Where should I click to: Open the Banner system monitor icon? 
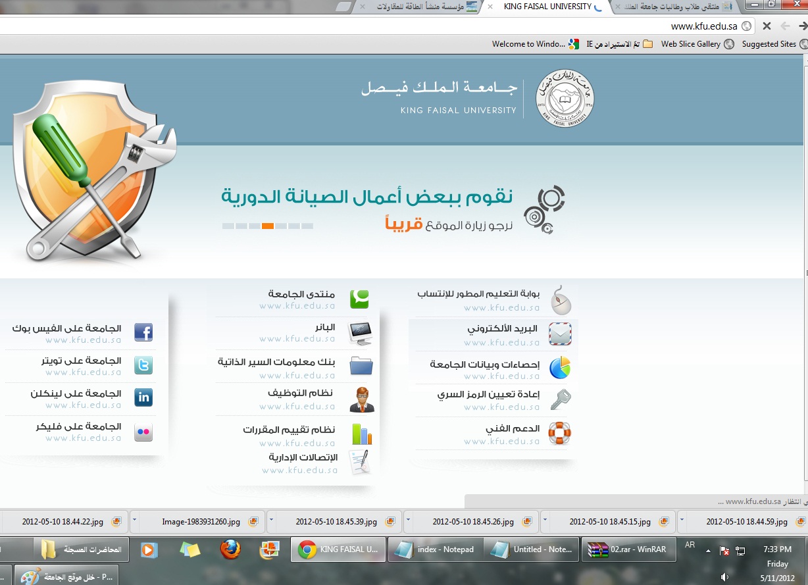(360, 333)
